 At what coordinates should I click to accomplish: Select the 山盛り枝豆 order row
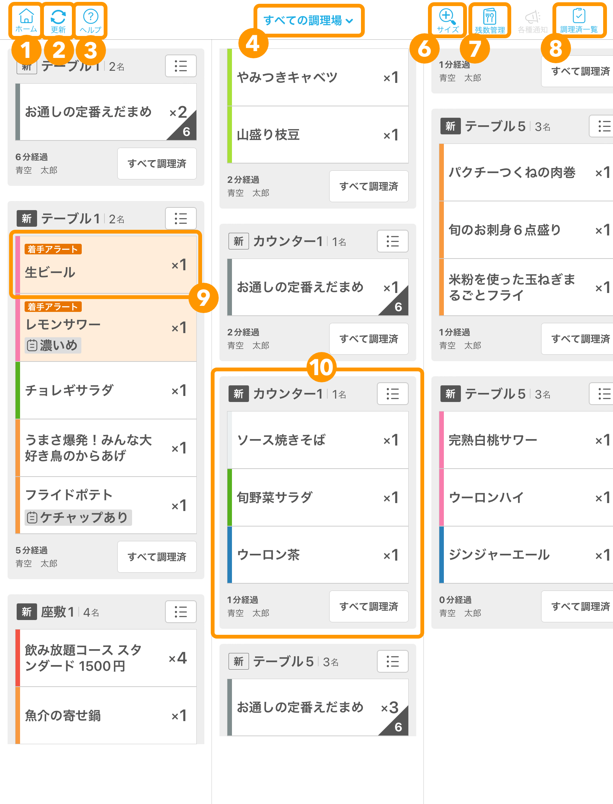point(318,135)
